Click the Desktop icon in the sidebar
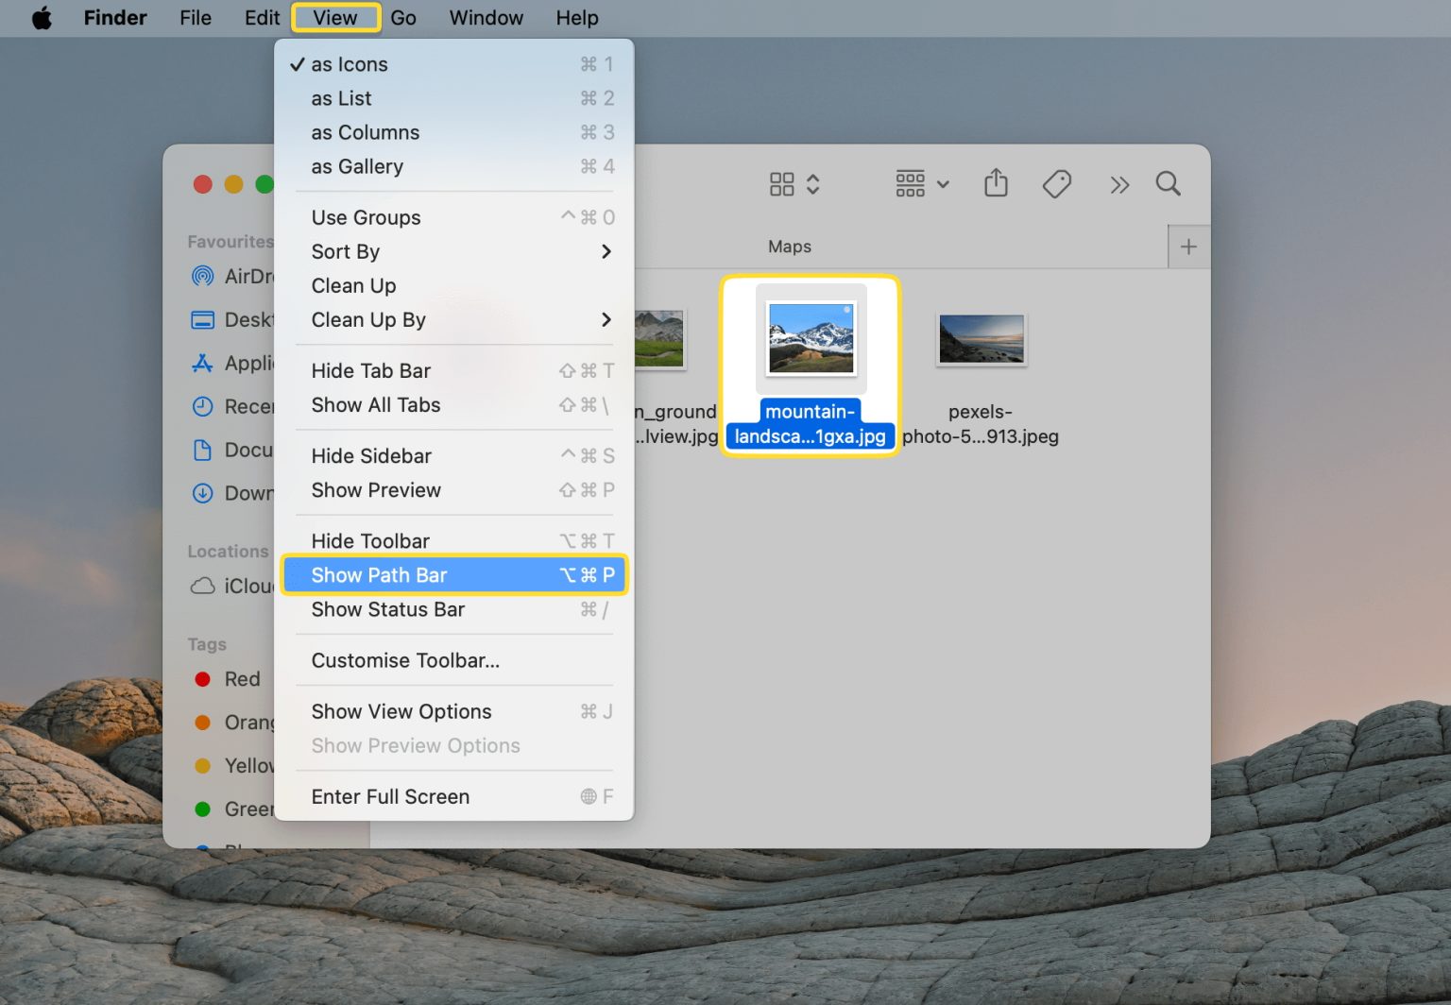The width and height of the screenshot is (1451, 1005). click(203, 319)
